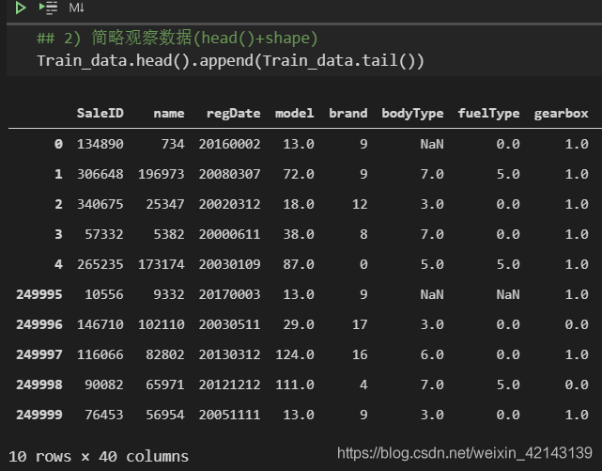Select the brand column header
This screenshot has height=471, width=602.
pyautogui.click(x=347, y=113)
